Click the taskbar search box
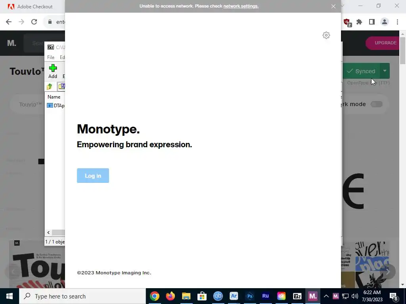 82,296
